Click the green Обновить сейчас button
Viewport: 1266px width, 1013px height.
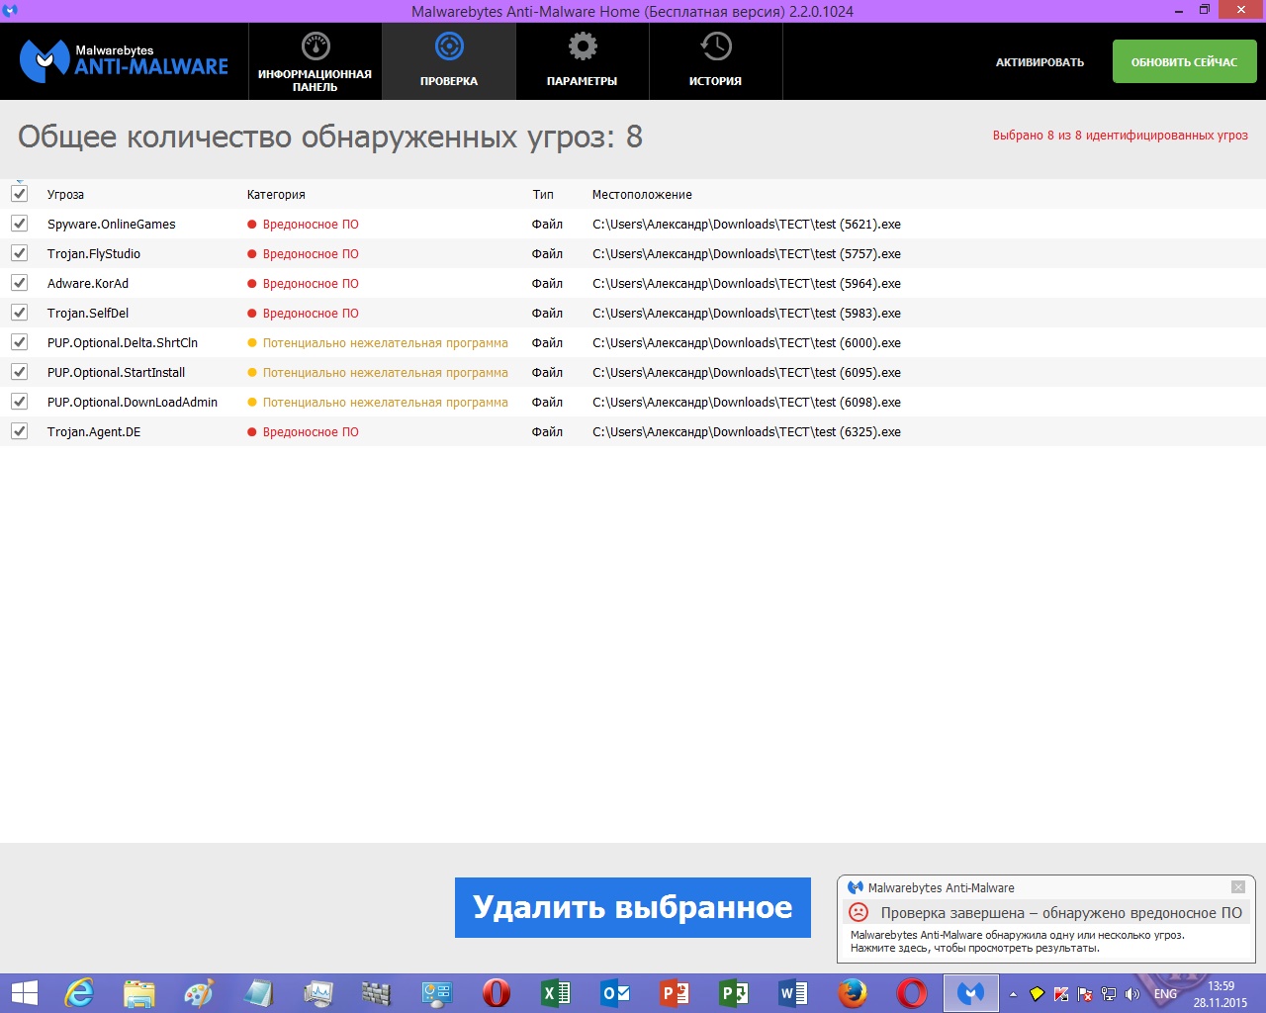point(1184,61)
